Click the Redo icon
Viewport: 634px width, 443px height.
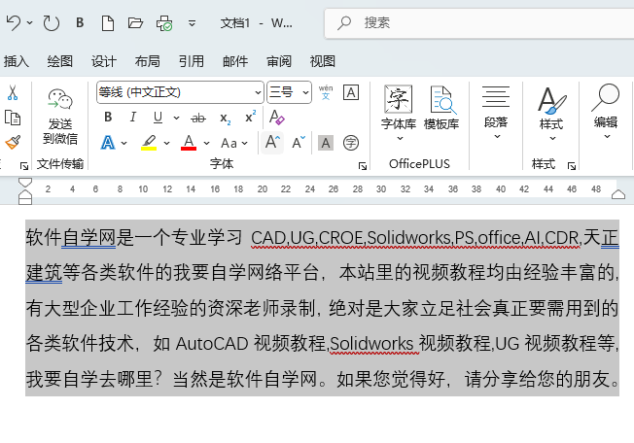(x=52, y=23)
